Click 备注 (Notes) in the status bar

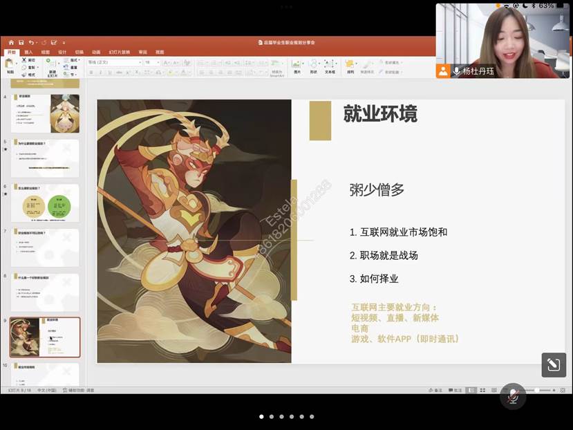point(438,391)
